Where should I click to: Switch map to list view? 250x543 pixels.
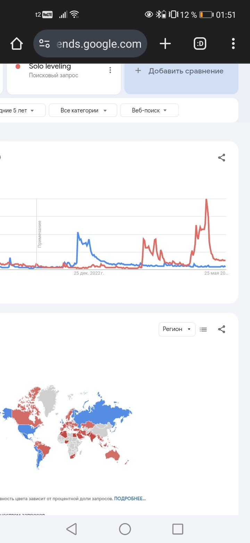point(203,329)
